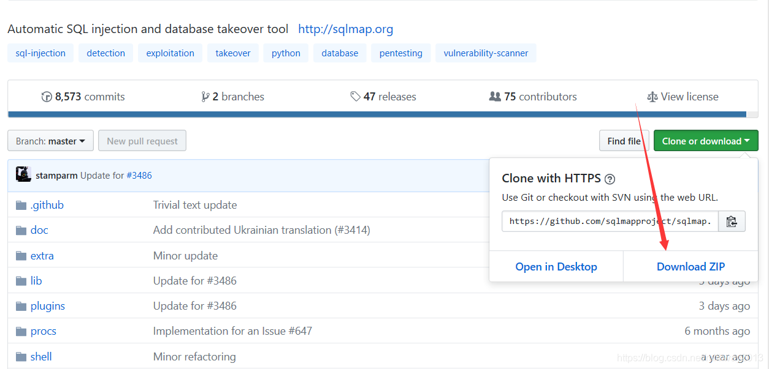Open 'Update for #3486' commit for plugins
Screen dimensions: 769x369
(195, 306)
